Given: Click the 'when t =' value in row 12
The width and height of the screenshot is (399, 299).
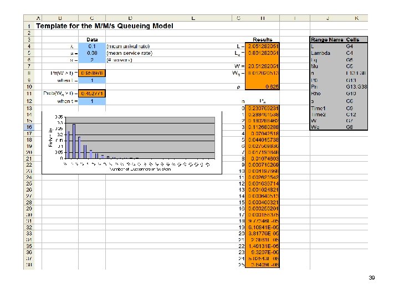Looking at the screenshot, I should click(x=92, y=101).
